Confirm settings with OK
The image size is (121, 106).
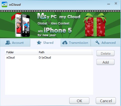(79, 101)
